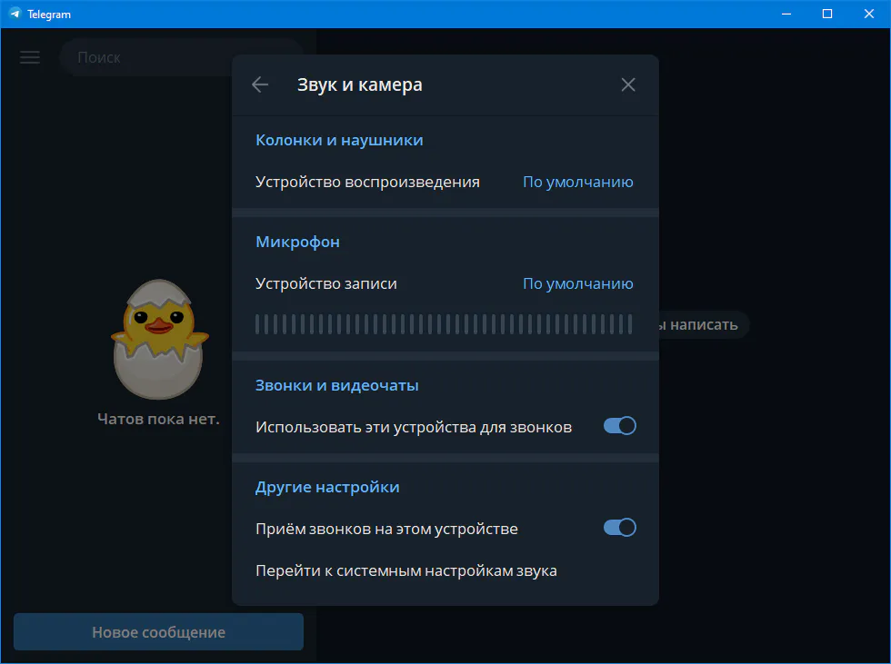Viewport: 891px width, 664px height.
Task: Toggle the Использовать эти устройства для звонков switch
Action: 619,426
